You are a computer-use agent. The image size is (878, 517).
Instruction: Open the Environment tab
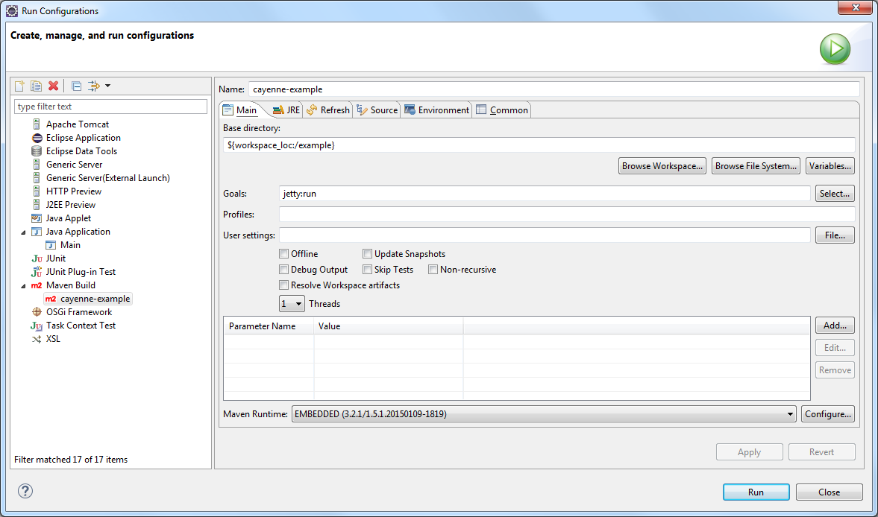click(x=436, y=110)
